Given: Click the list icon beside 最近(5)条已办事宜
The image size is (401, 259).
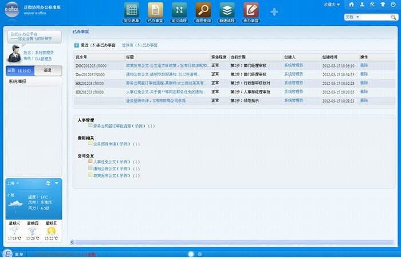Looking at the screenshot, I should click(76, 45).
